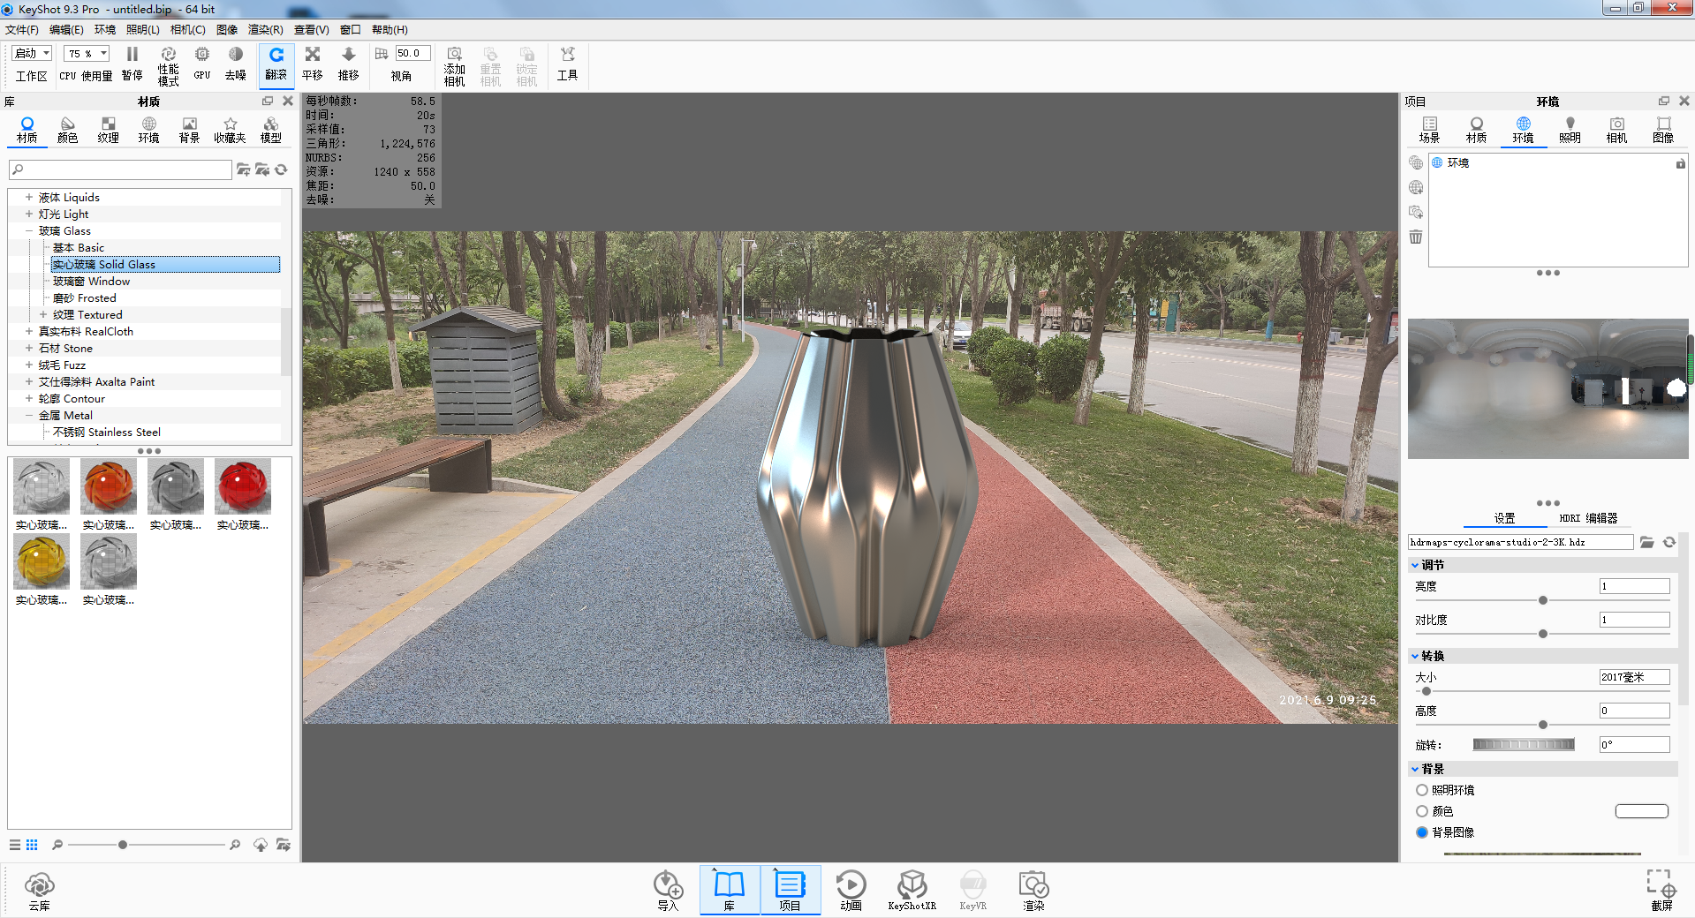Open CPU usage 75% dropdown

(87, 53)
